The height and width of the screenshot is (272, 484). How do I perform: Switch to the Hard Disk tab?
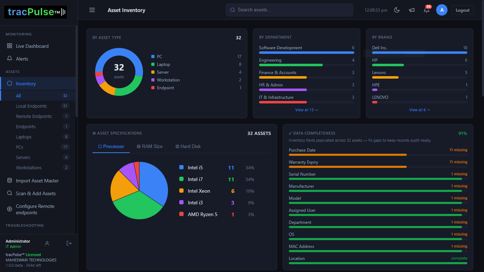(x=188, y=146)
